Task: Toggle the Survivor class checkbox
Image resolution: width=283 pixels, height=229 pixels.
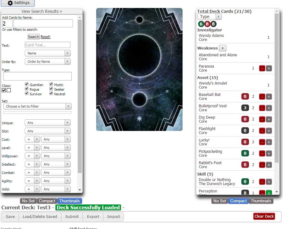Action: (x=27, y=93)
